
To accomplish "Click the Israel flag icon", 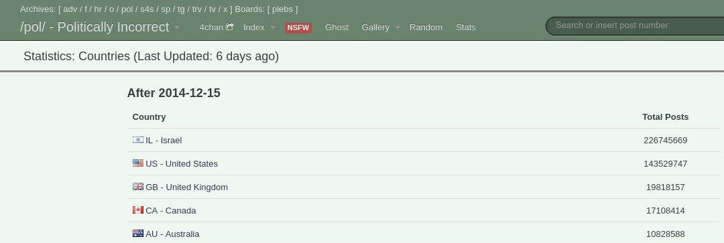I will pos(137,140).
